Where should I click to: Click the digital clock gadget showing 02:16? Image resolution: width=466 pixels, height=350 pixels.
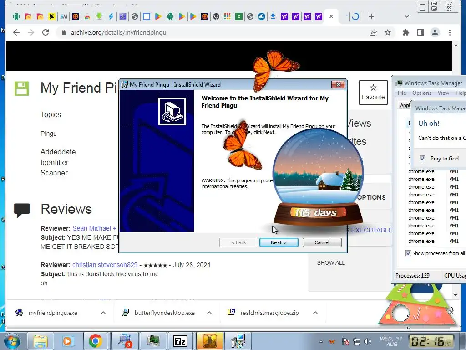(431, 341)
